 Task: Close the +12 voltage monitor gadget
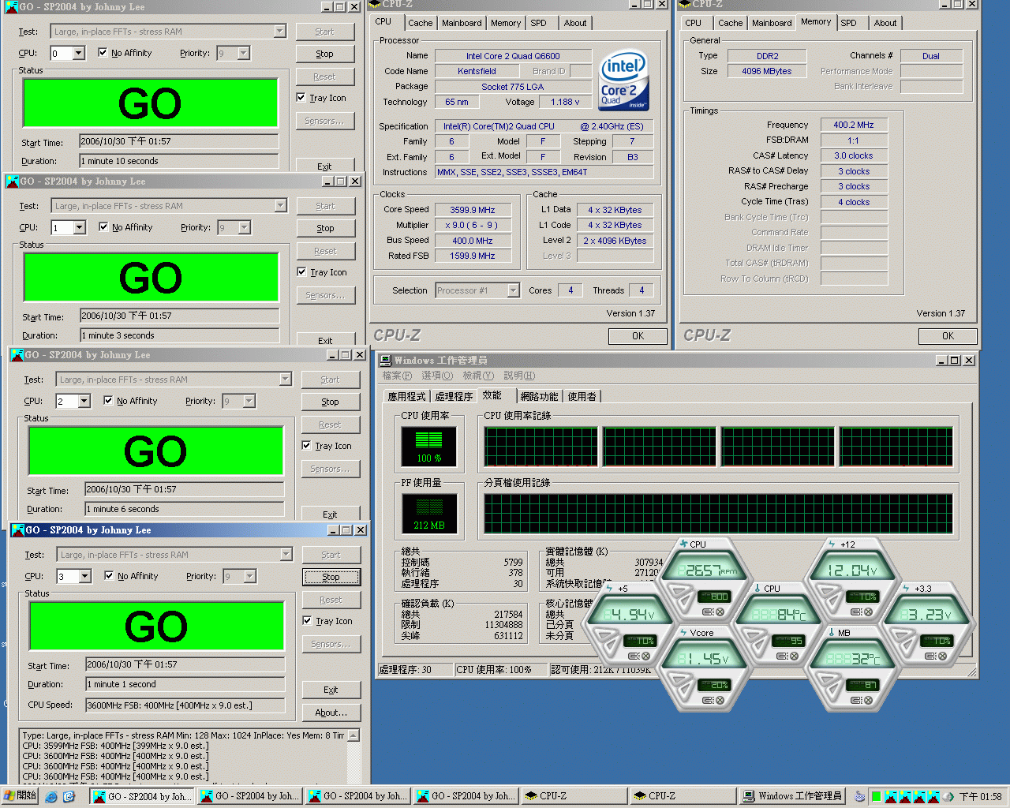[869, 612]
